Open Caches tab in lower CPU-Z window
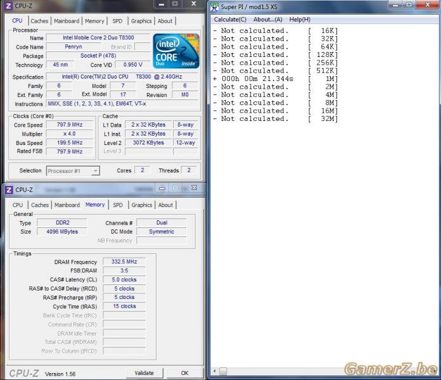Screen dimensions: 441x380 40,205
